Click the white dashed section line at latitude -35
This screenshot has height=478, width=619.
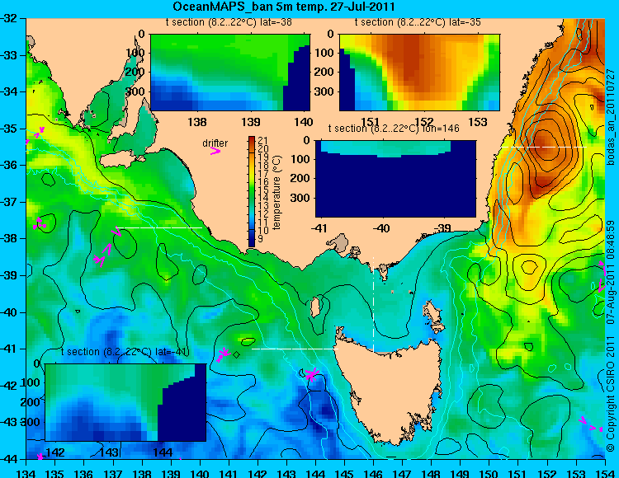(x=544, y=147)
